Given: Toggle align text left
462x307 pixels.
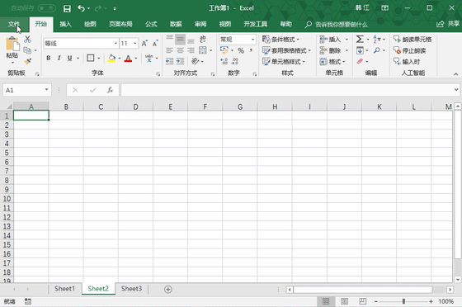Looking at the screenshot, I should [x=169, y=50].
